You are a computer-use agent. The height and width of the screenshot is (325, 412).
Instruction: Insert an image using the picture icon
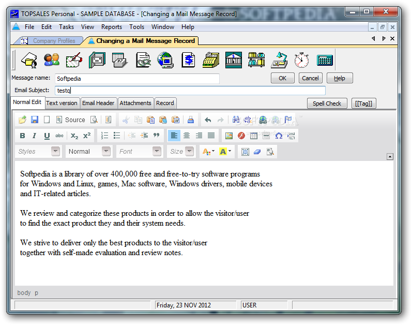229,136
